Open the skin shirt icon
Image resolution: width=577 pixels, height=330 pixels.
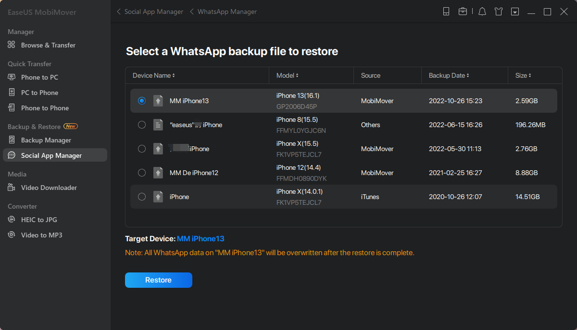(499, 12)
